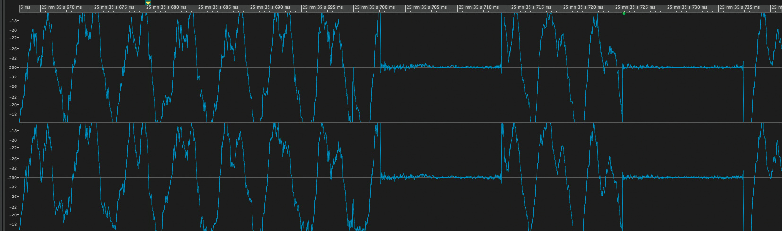Select the green marker below 725 ms
The image size is (782, 231).
click(x=624, y=13)
